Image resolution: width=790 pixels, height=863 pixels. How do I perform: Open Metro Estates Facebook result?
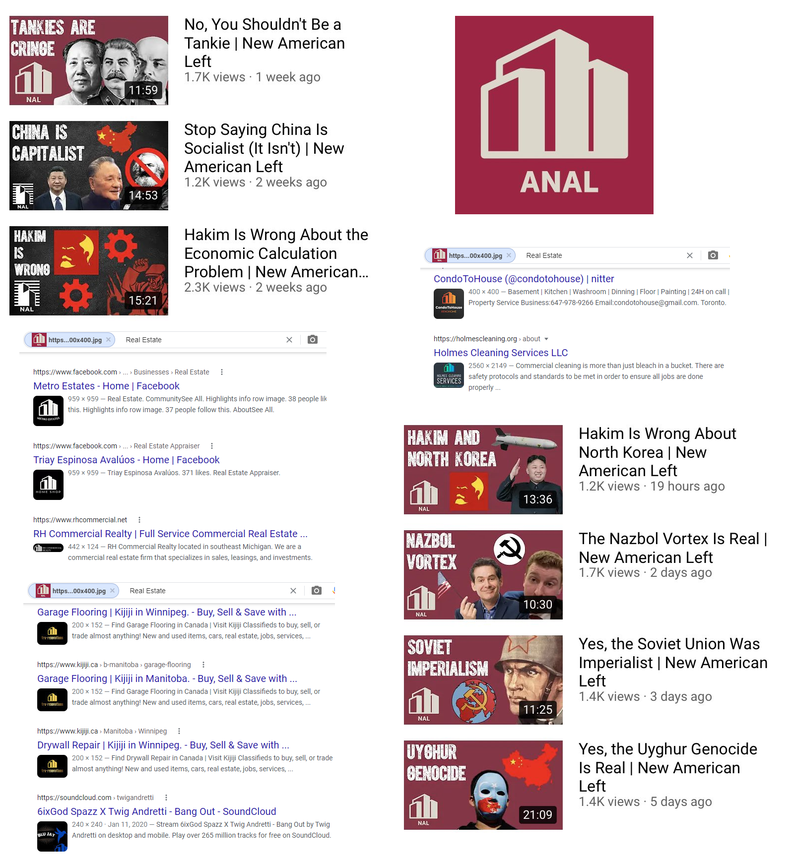106,386
